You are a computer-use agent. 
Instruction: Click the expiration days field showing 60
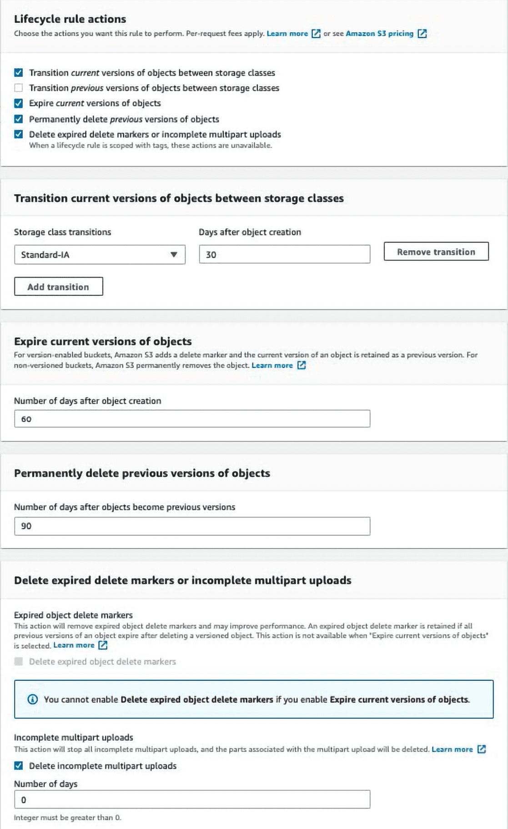click(192, 419)
